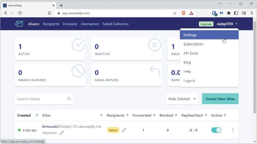This screenshot has height=144, width=257.
Task: Open Usernames nav link
Action: [90, 24]
